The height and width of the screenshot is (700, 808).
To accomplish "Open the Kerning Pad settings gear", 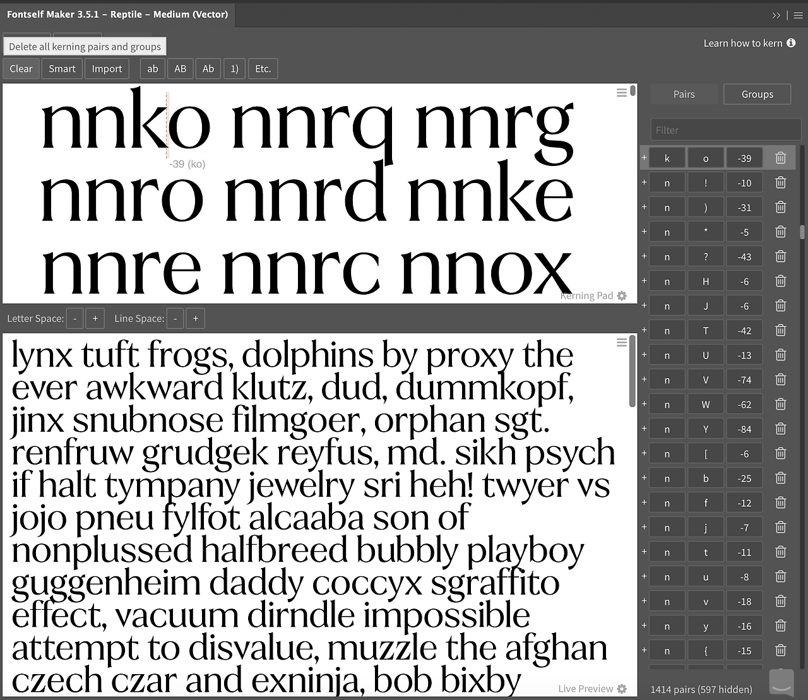I will pyautogui.click(x=622, y=295).
